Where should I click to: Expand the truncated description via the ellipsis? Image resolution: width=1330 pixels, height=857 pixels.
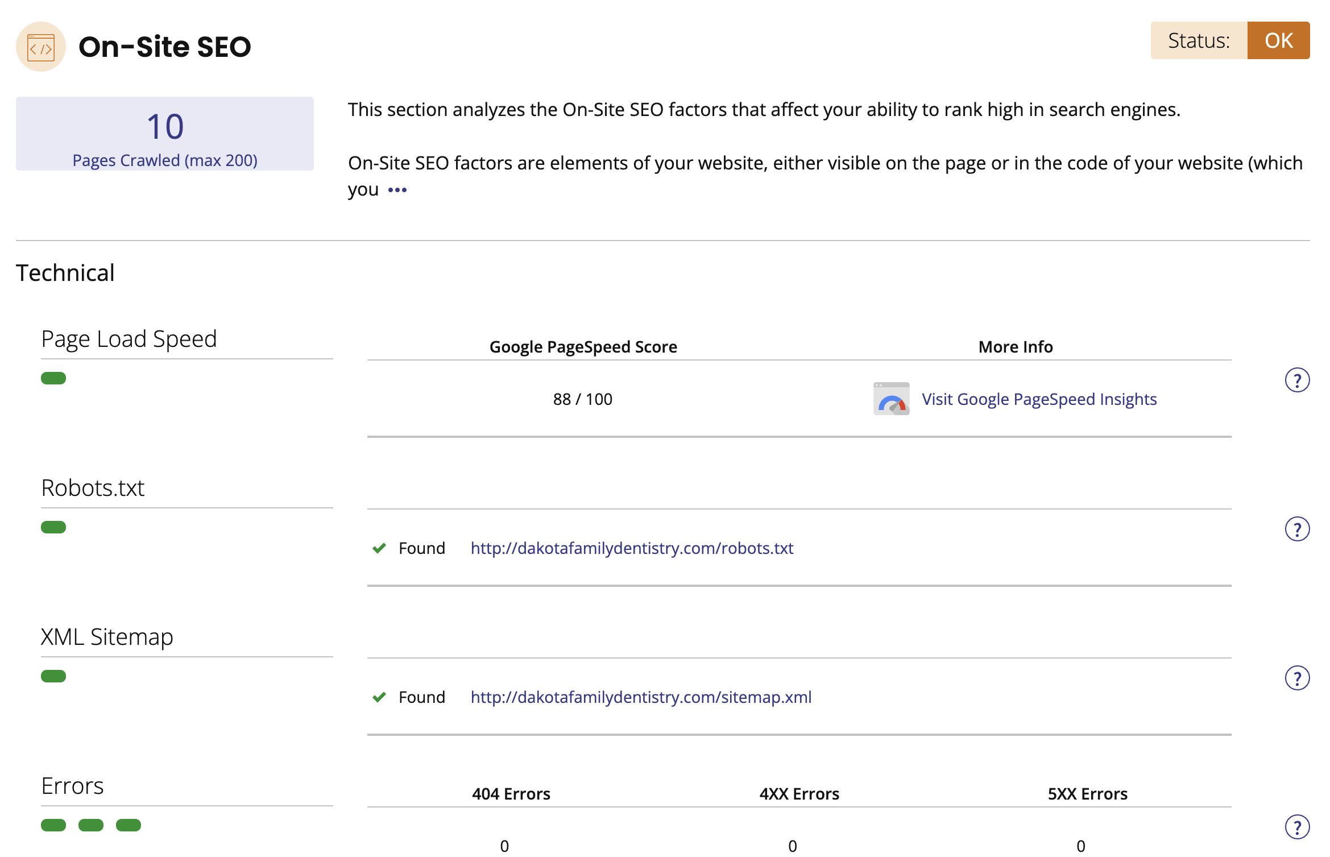tap(397, 190)
